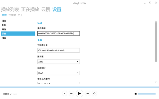
Task: Open the 320K bitrate dropdown
Action: click(59, 62)
